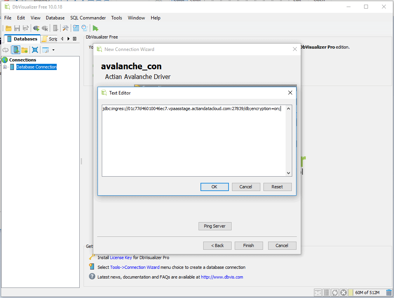This screenshot has width=394, height=298.
Task: Click the garbage collection trash icon
Action: pyautogui.click(x=389, y=293)
